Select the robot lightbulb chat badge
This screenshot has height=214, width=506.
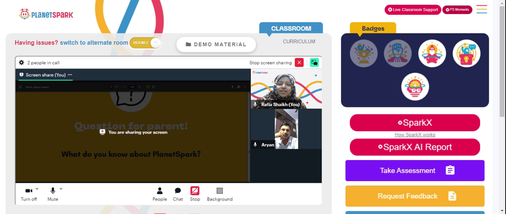[467, 53]
